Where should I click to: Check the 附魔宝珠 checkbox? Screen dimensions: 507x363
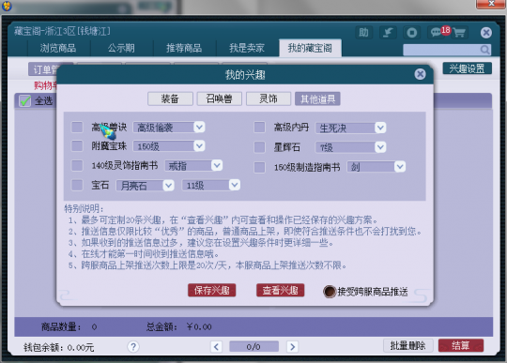click(x=77, y=146)
